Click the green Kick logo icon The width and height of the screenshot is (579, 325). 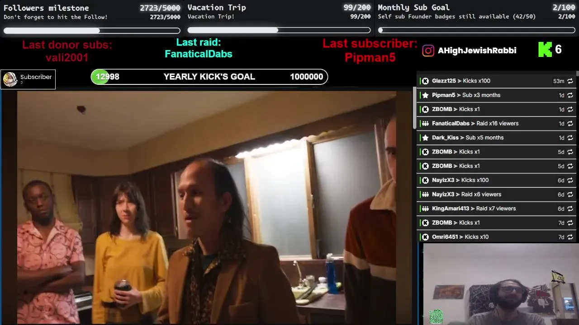545,50
